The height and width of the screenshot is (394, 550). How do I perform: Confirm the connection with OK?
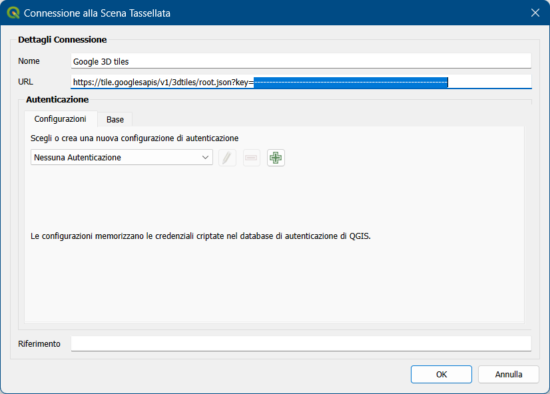441,375
